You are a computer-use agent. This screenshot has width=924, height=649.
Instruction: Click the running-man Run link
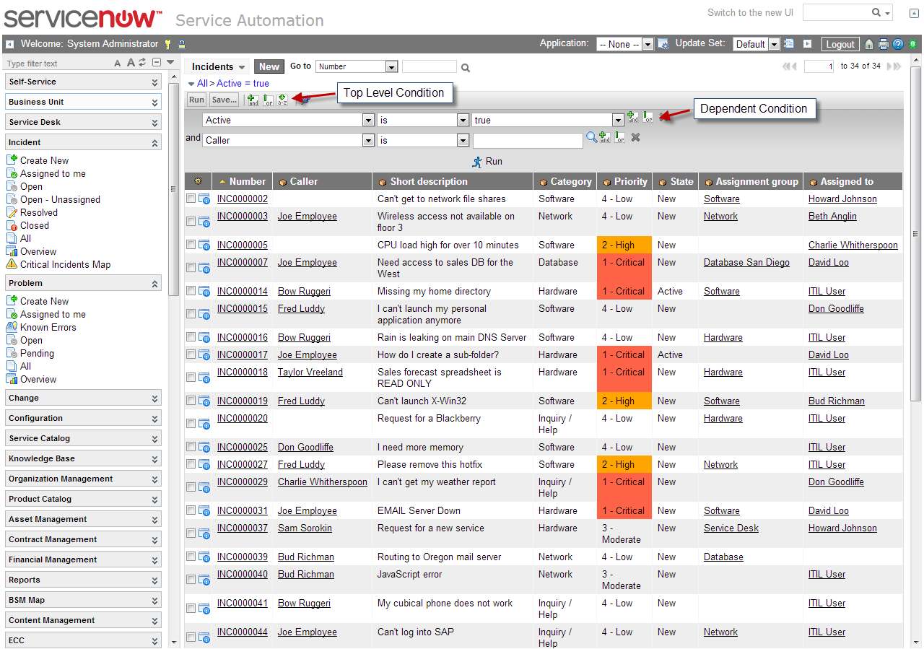[487, 162]
